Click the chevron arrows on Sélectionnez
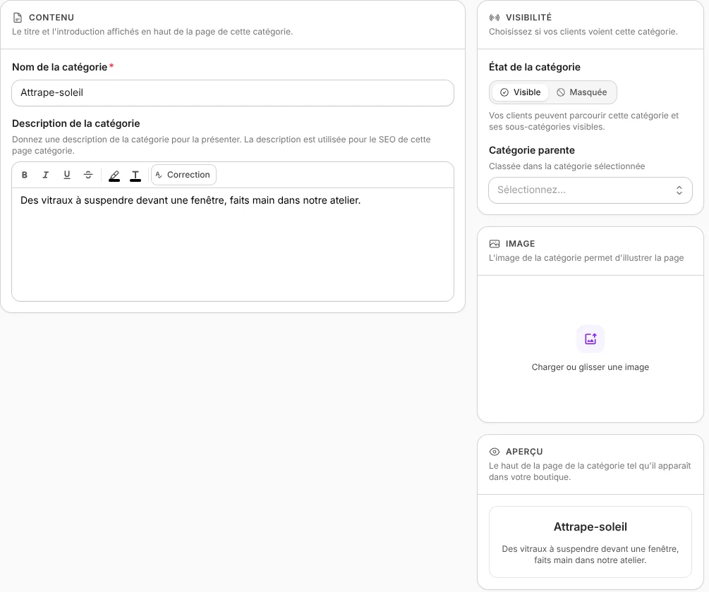 [x=679, y=190]
